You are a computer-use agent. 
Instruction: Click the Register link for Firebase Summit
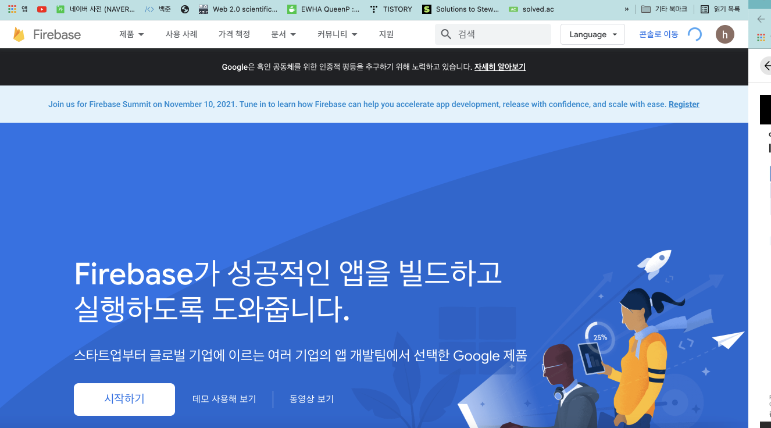684,105
